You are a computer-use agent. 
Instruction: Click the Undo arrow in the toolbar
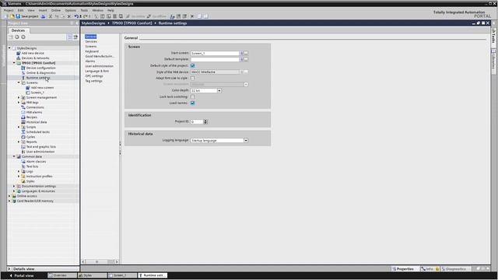(x=76, y=16)
